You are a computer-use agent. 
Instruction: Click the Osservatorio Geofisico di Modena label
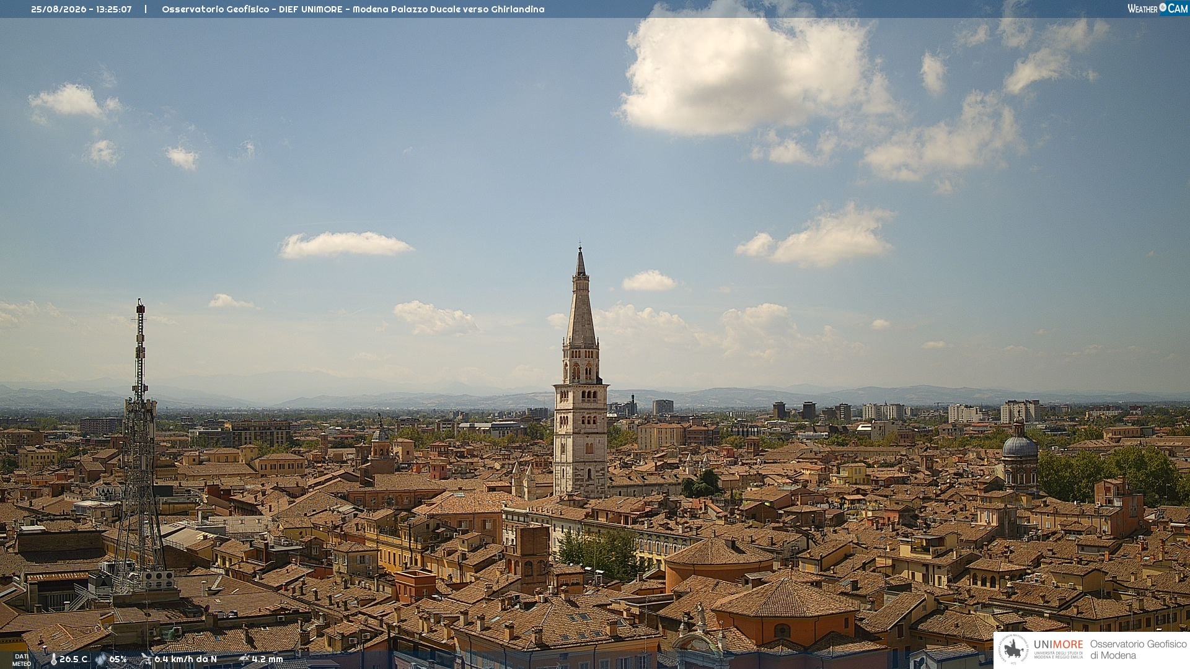pos(1138,649)
